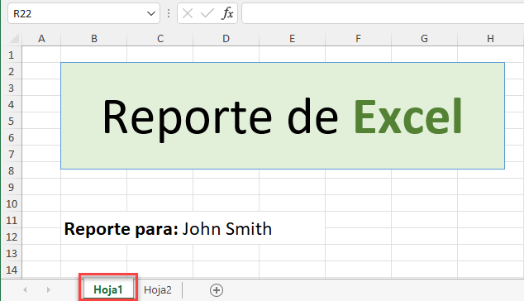Select row 9 header
The image size is (524, 301).
12,187
